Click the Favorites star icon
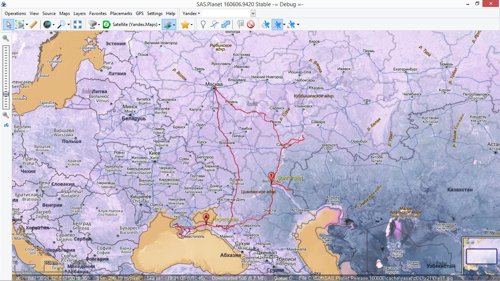The image size is (500, 281). pyautogui.click(x=185, y=25)
